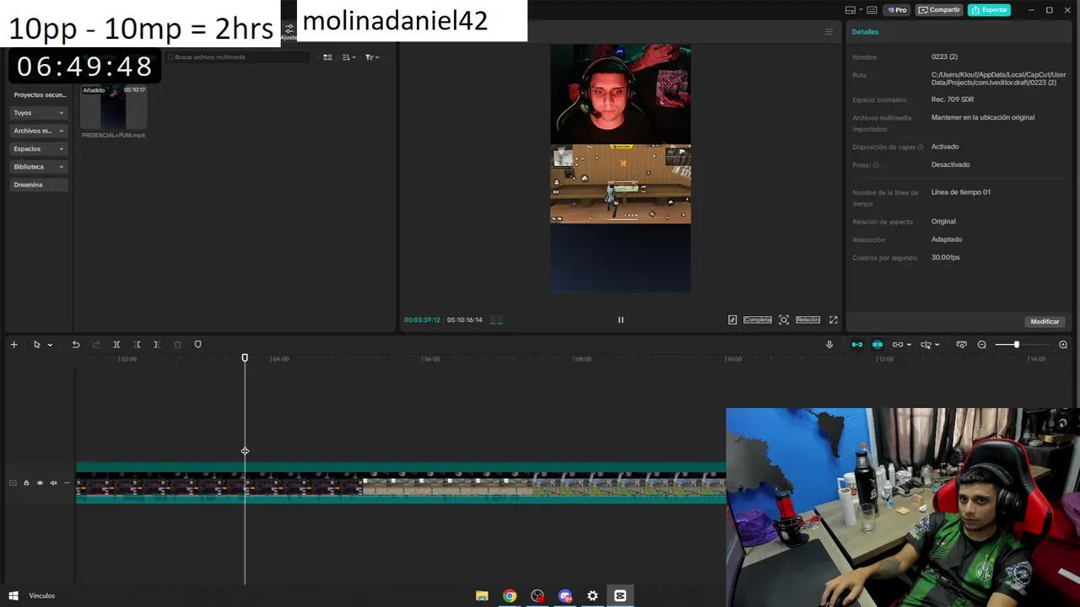1080x607 pixels.
Task: Open the preview axis dropdown arrow
Action: pyautogui.click(x=937, y=345)
